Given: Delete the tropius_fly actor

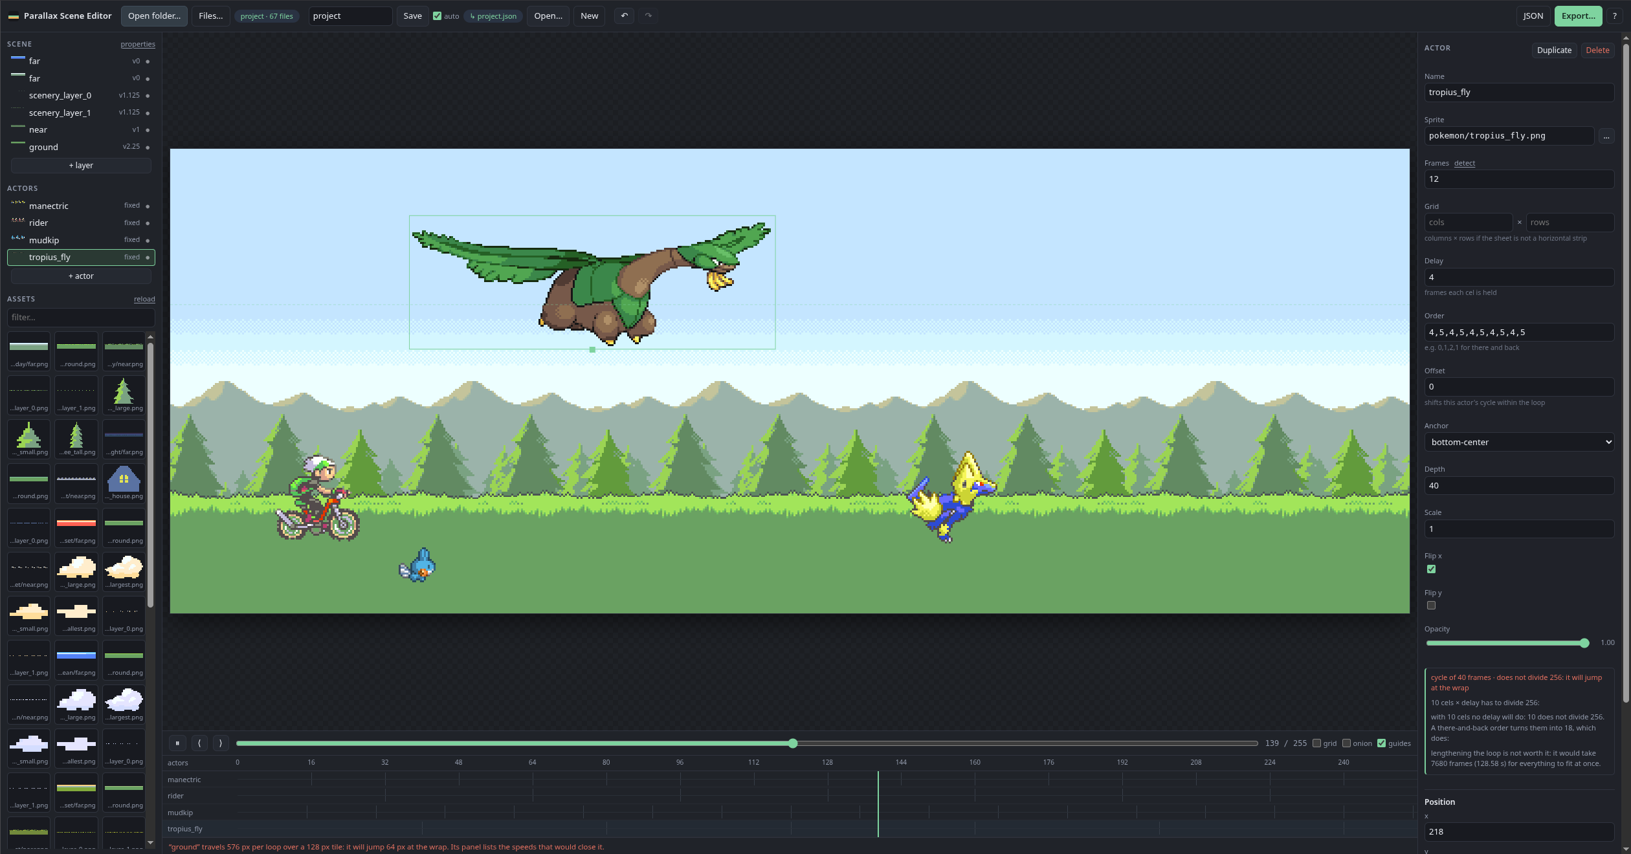Looking at the screenshot, I should click(1597, 50).
